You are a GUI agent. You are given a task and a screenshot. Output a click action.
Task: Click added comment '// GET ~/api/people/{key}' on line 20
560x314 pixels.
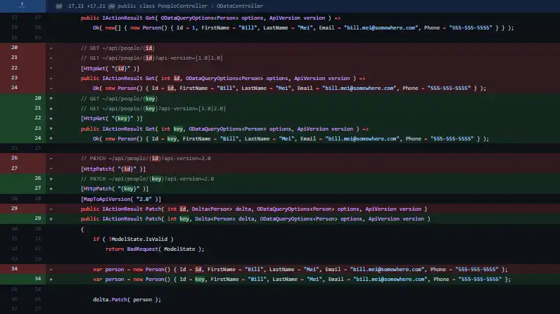click(x=119, y=99)
